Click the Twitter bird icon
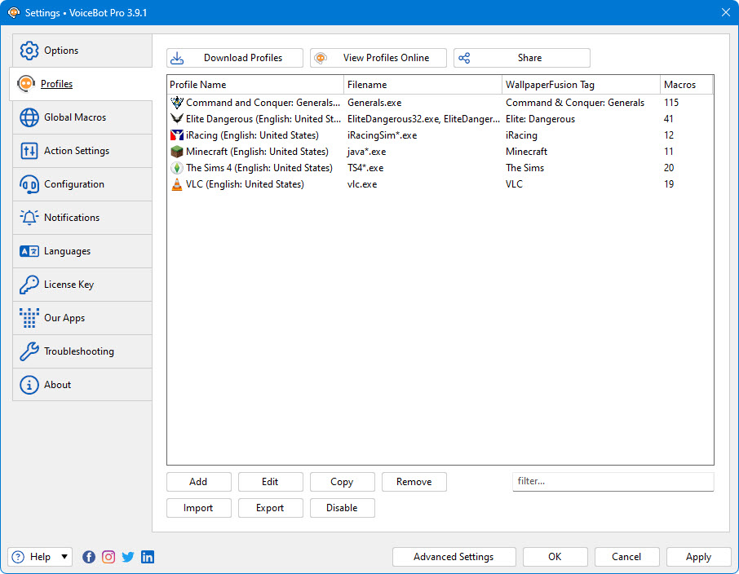 point(128,557)
